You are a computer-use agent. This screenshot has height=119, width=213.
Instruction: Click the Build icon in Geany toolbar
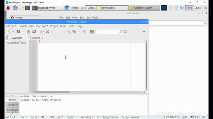74,32
